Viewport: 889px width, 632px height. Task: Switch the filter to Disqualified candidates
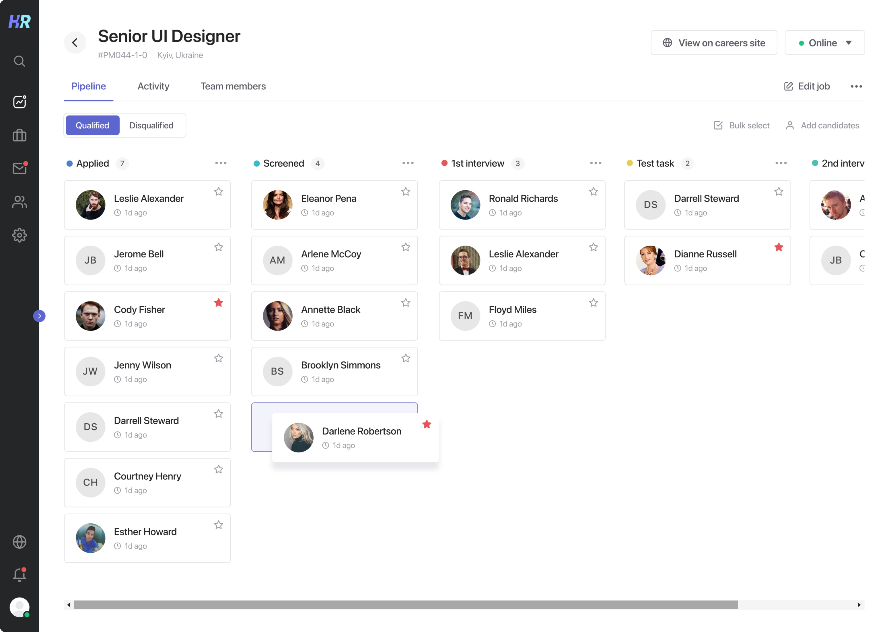151,125
